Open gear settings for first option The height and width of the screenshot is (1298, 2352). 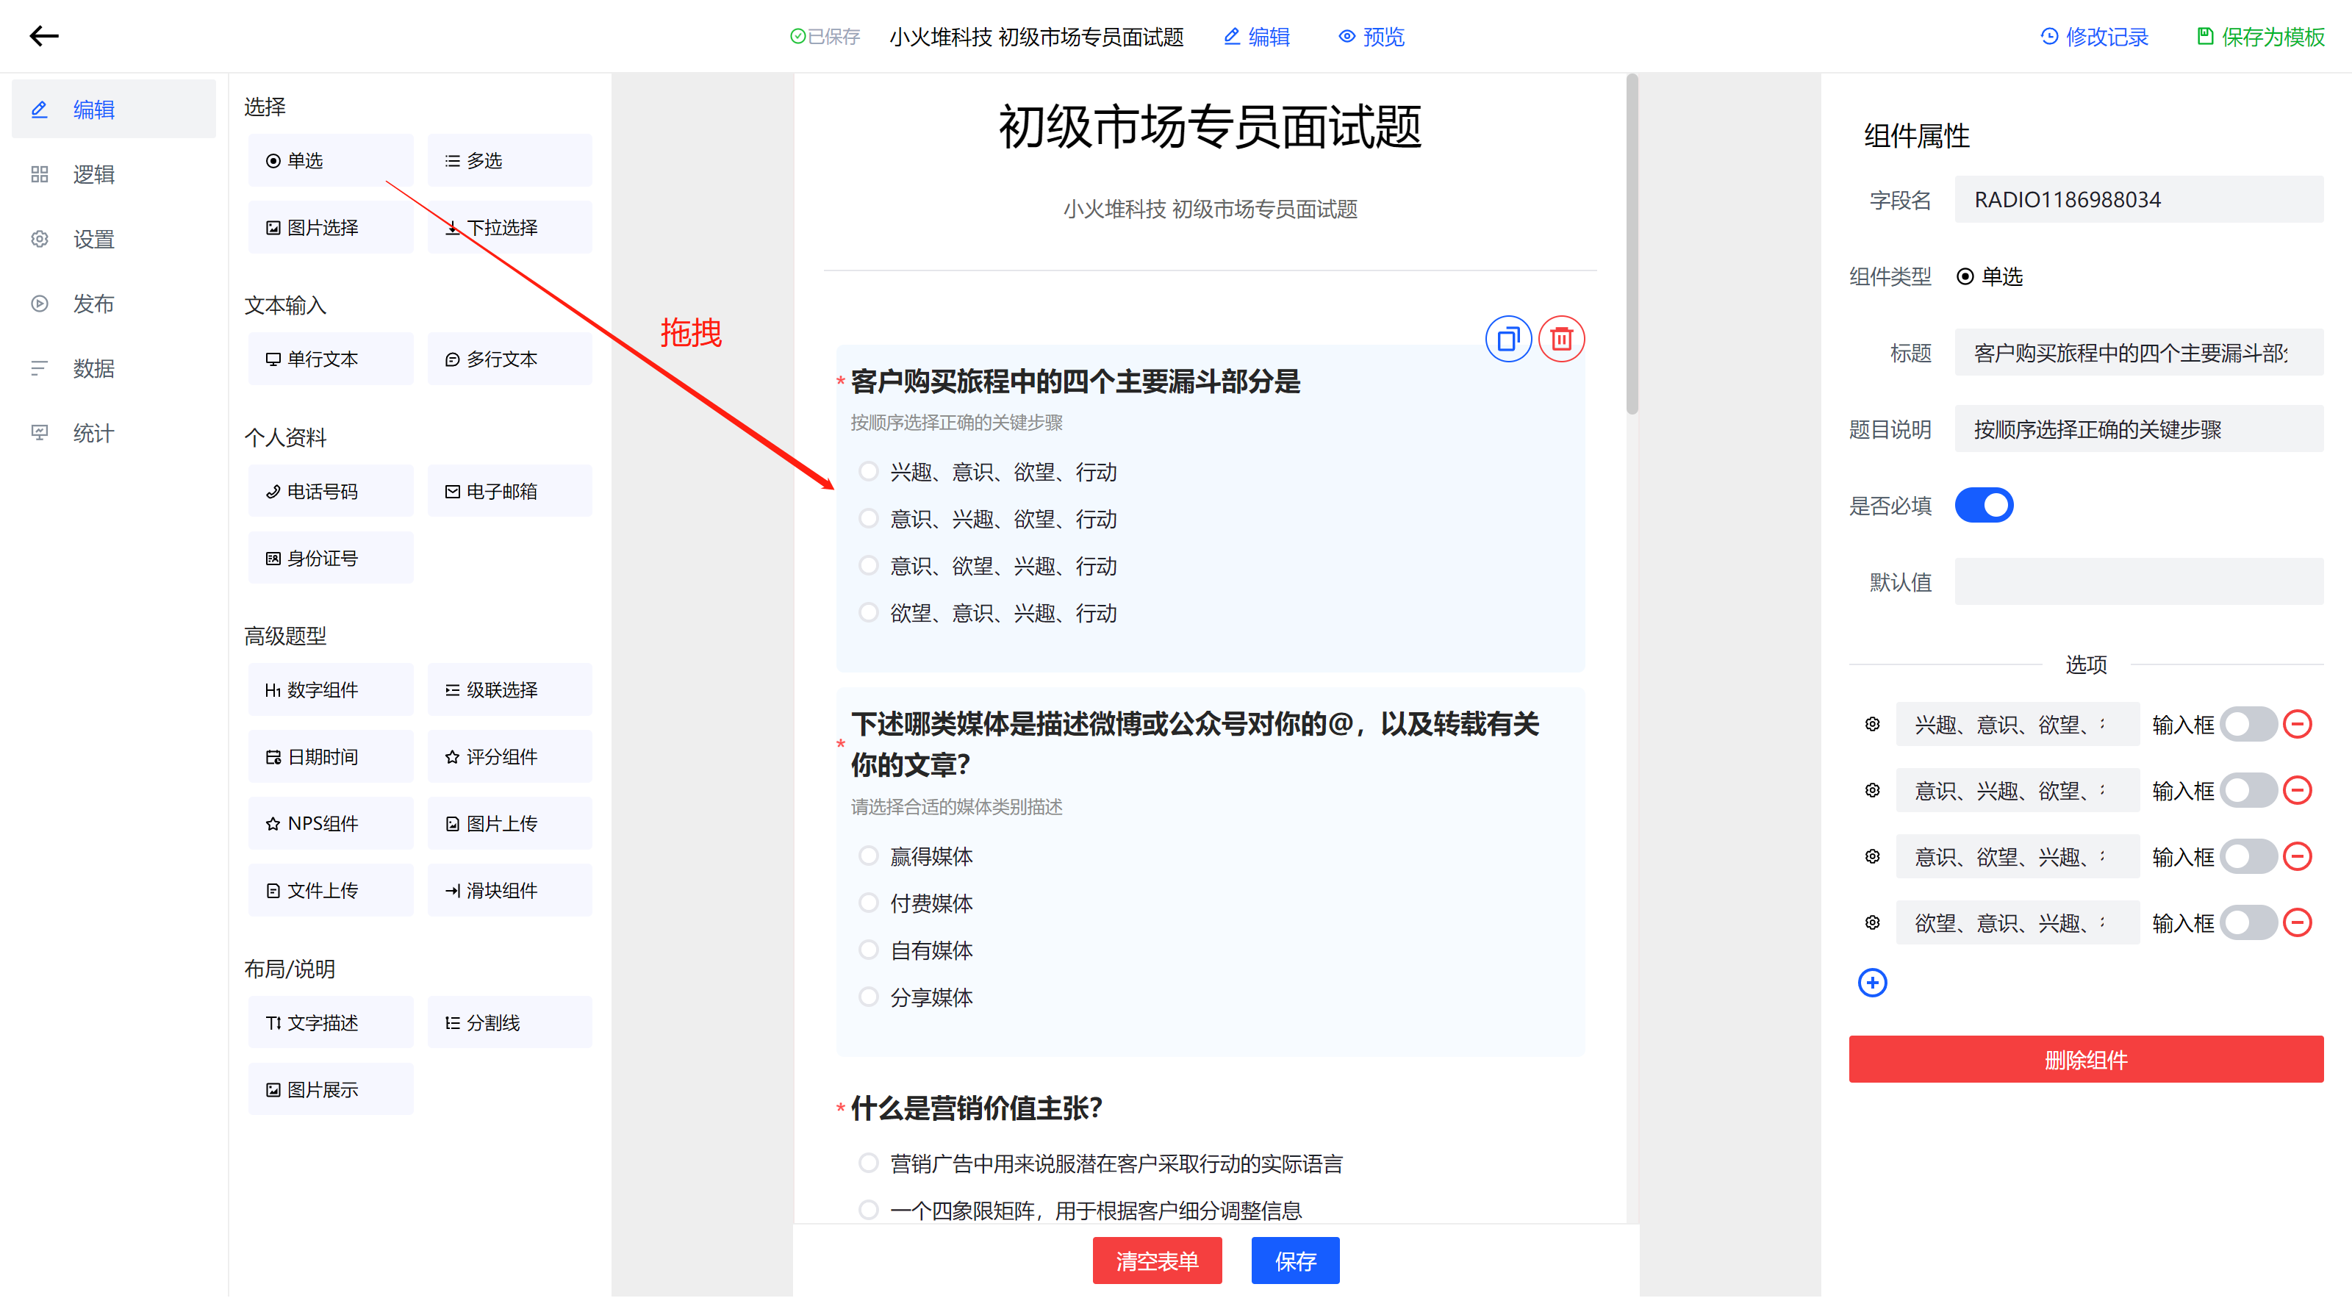[x=1872, y=724]
